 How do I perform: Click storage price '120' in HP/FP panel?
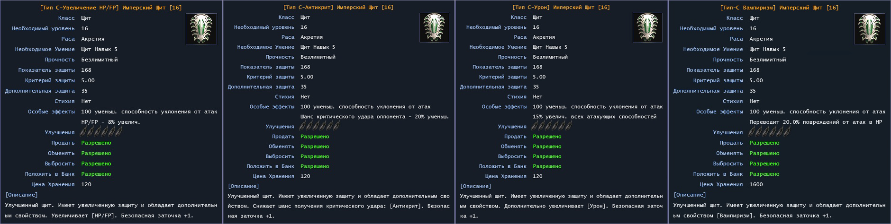point(86,184)
